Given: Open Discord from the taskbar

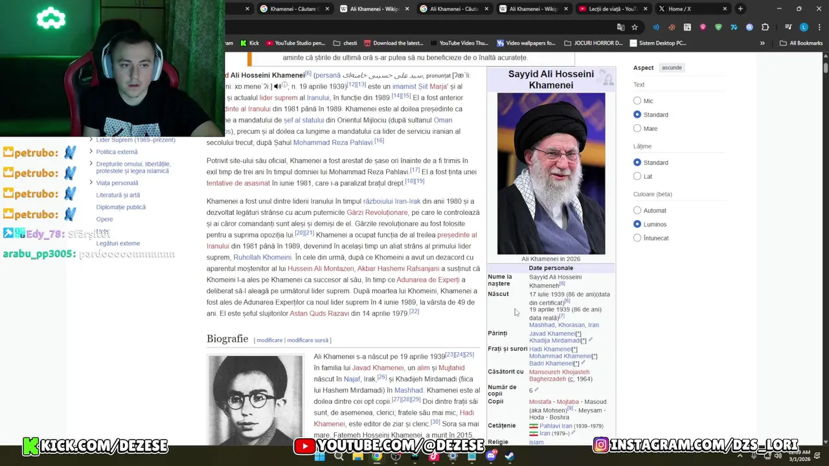Looking at the screenshot, I should pyautogui.click(x=491, y=456).
